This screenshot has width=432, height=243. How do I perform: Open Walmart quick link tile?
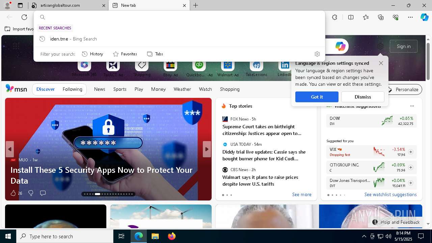(228, 69)
